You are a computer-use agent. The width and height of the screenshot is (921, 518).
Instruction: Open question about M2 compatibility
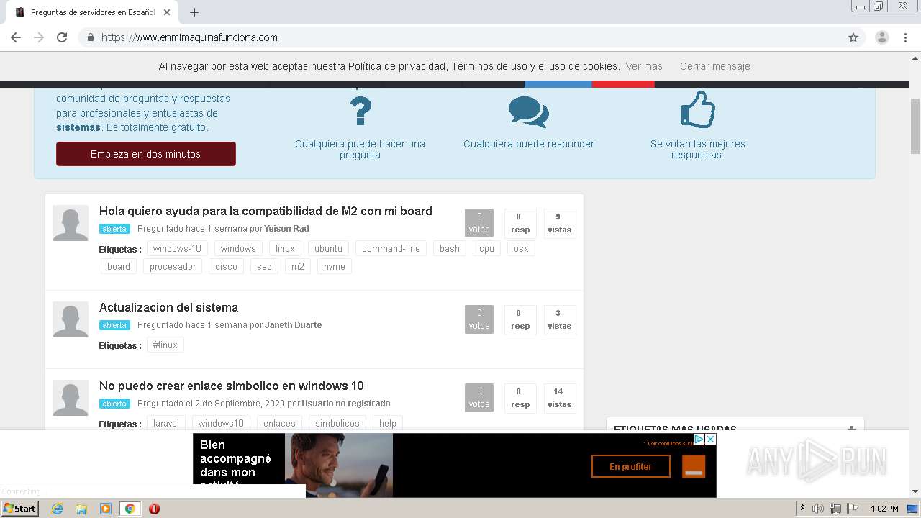pyautogui.click(x=266, y=211)
